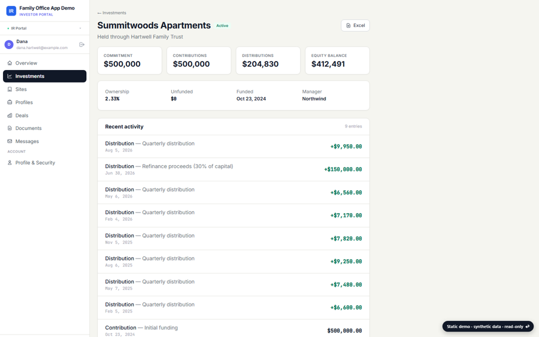Click the IR logo icon
Viewport: 539px width, 337px height.
[x=11, y=11]
